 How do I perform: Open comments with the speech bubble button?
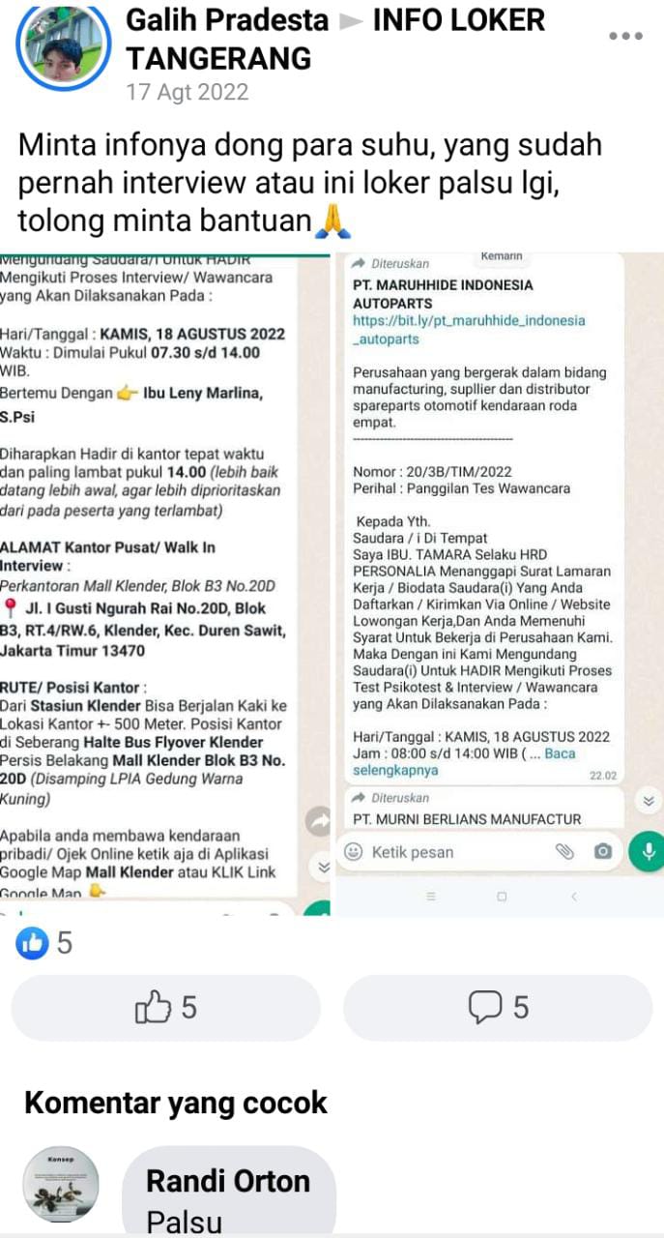tap(498, 1008)
